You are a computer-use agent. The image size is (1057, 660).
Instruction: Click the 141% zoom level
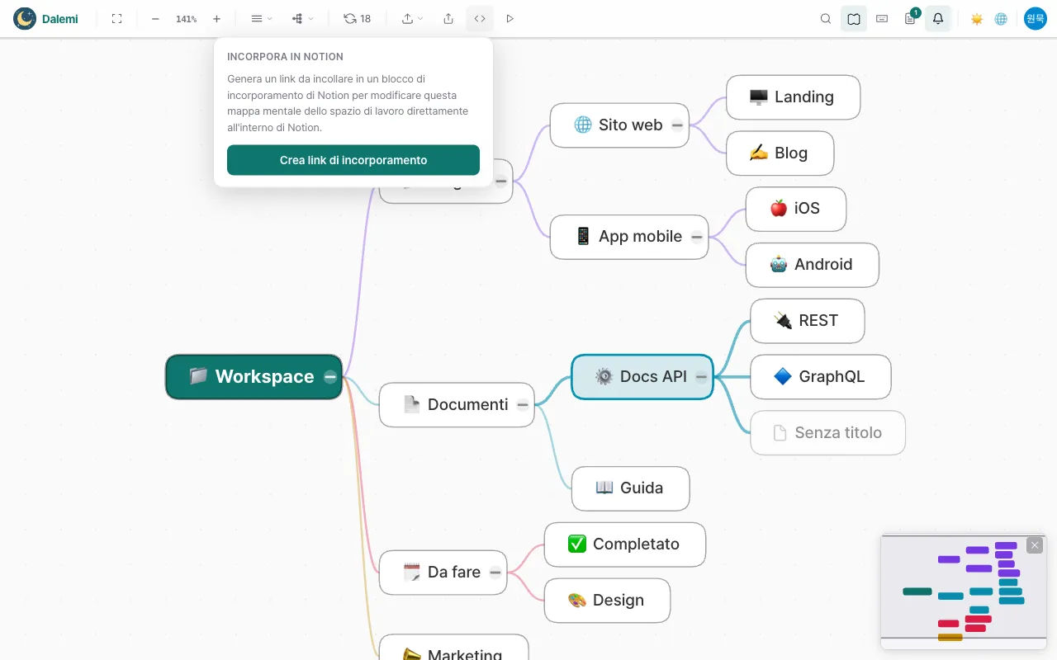(x=186, y=18)
